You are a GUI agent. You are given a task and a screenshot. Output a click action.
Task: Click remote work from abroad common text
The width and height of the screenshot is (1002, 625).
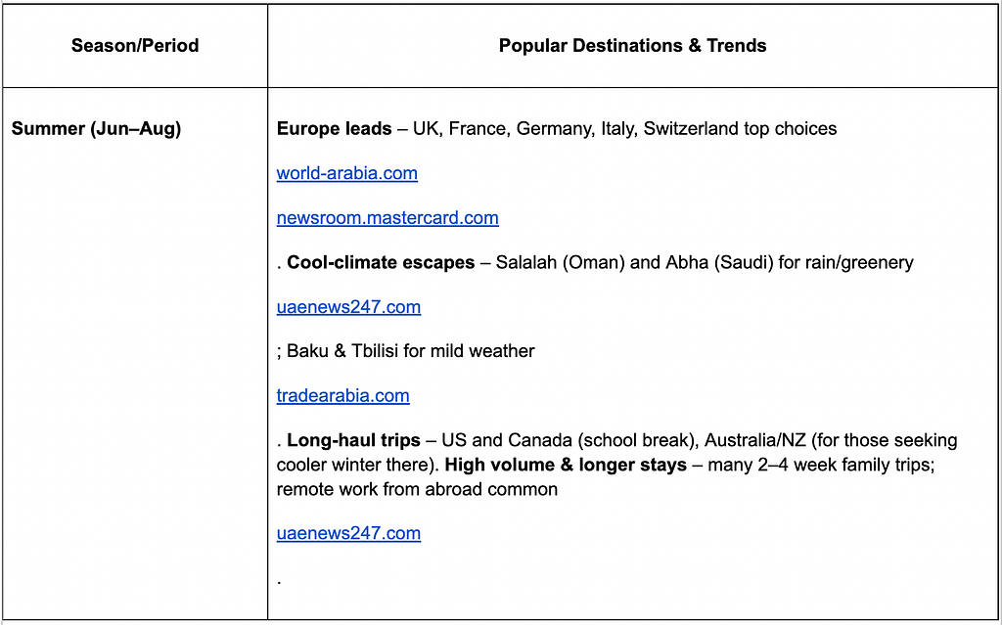[417, 489]
